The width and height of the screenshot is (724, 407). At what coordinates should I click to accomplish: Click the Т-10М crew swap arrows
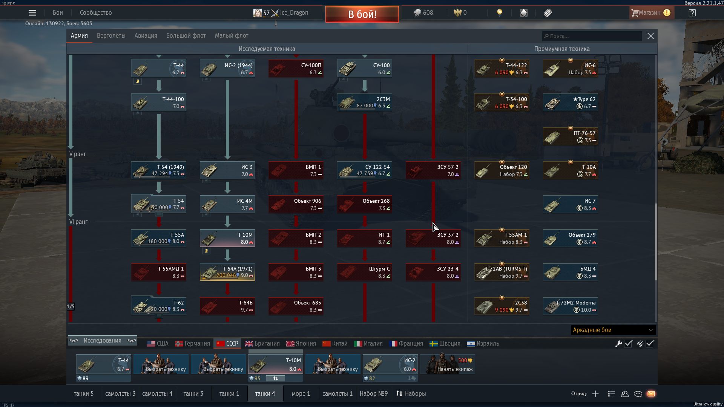pyautogui.click(x=276, y=378)
